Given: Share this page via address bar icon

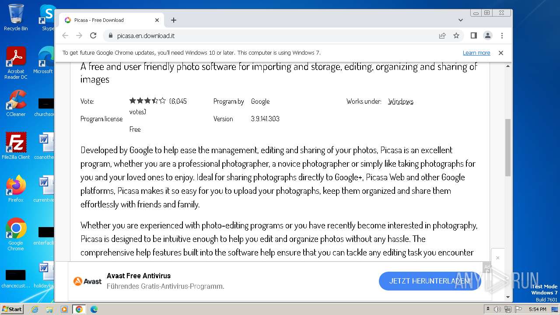Looking at the screenshot, I should (x=442, y=35).
